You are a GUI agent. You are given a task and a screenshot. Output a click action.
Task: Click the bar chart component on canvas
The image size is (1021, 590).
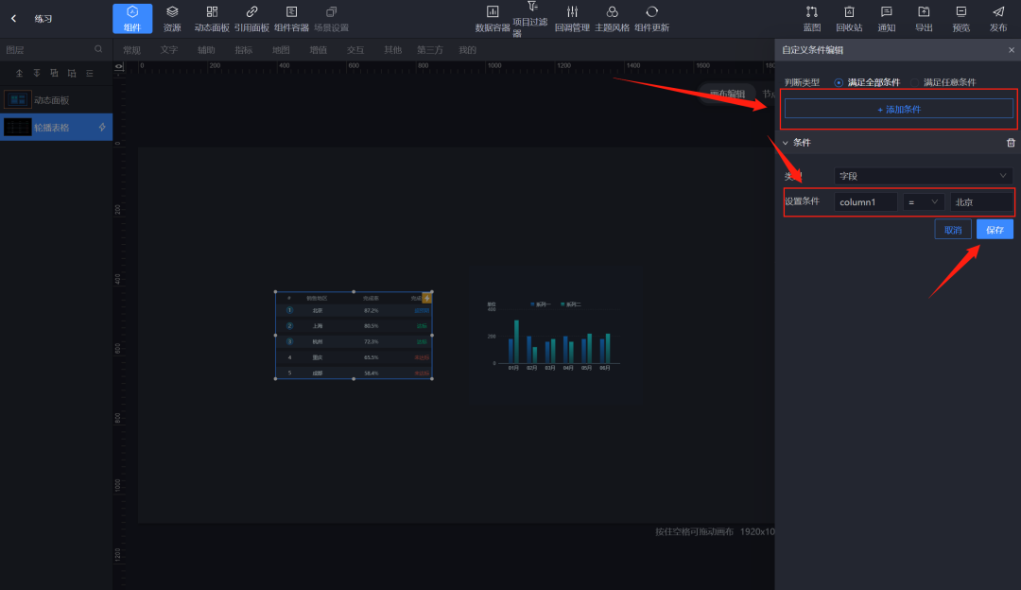556,335
